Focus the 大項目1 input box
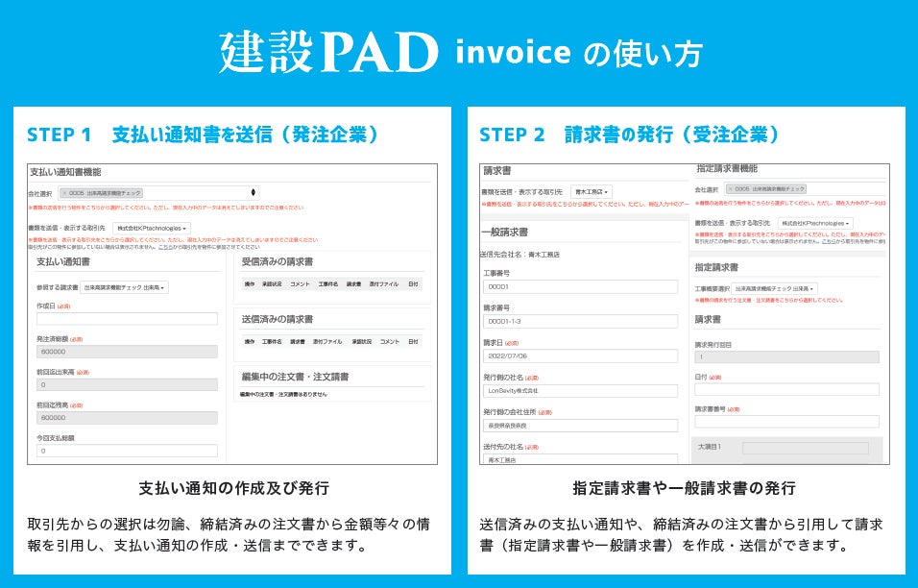Image resolution: width=918 pixels, height=588 pixels. pyautogui.click(x=806, y=449)
